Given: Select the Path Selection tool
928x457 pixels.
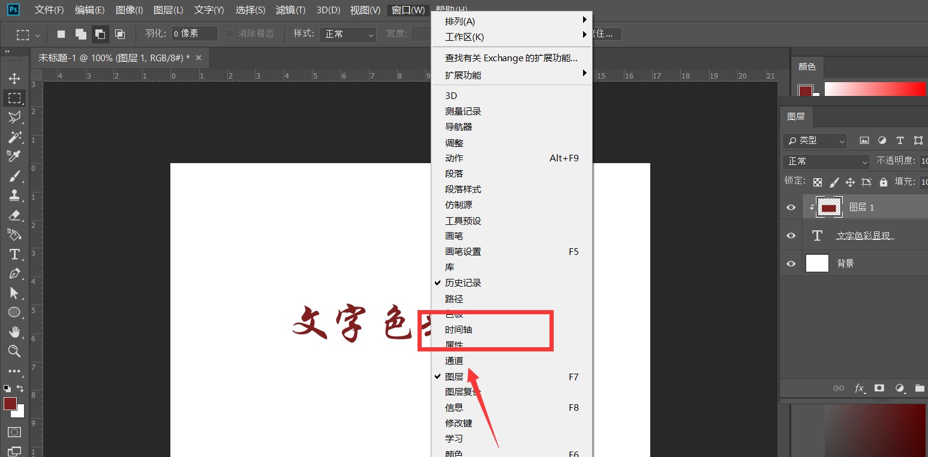Looking at the screenshot, I should click(14, 293).
